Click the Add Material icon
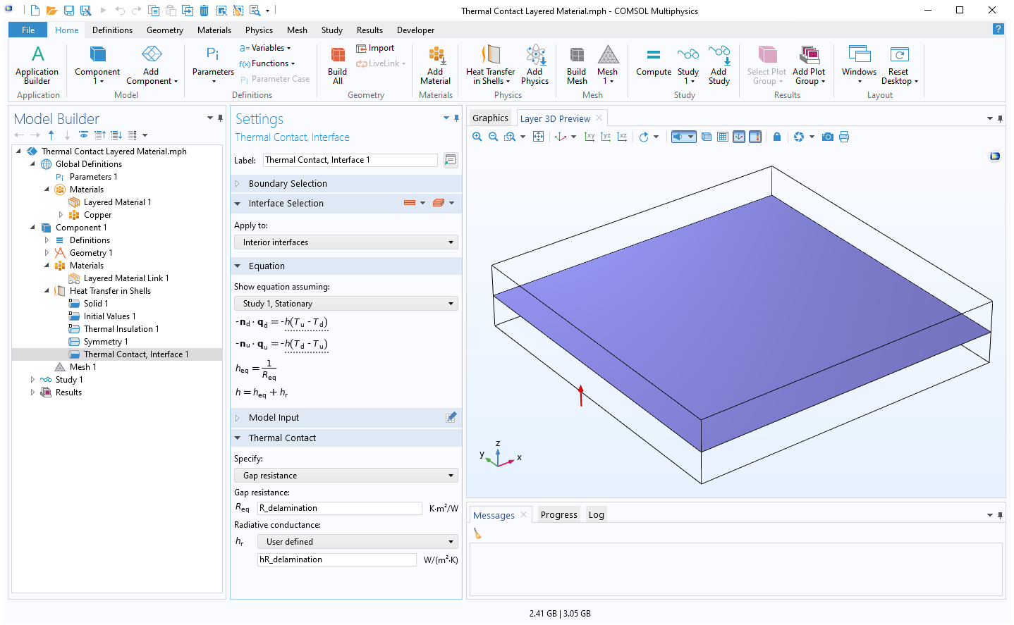The width and height of the screenshot is (1014, 625). (x=435, y=65)
